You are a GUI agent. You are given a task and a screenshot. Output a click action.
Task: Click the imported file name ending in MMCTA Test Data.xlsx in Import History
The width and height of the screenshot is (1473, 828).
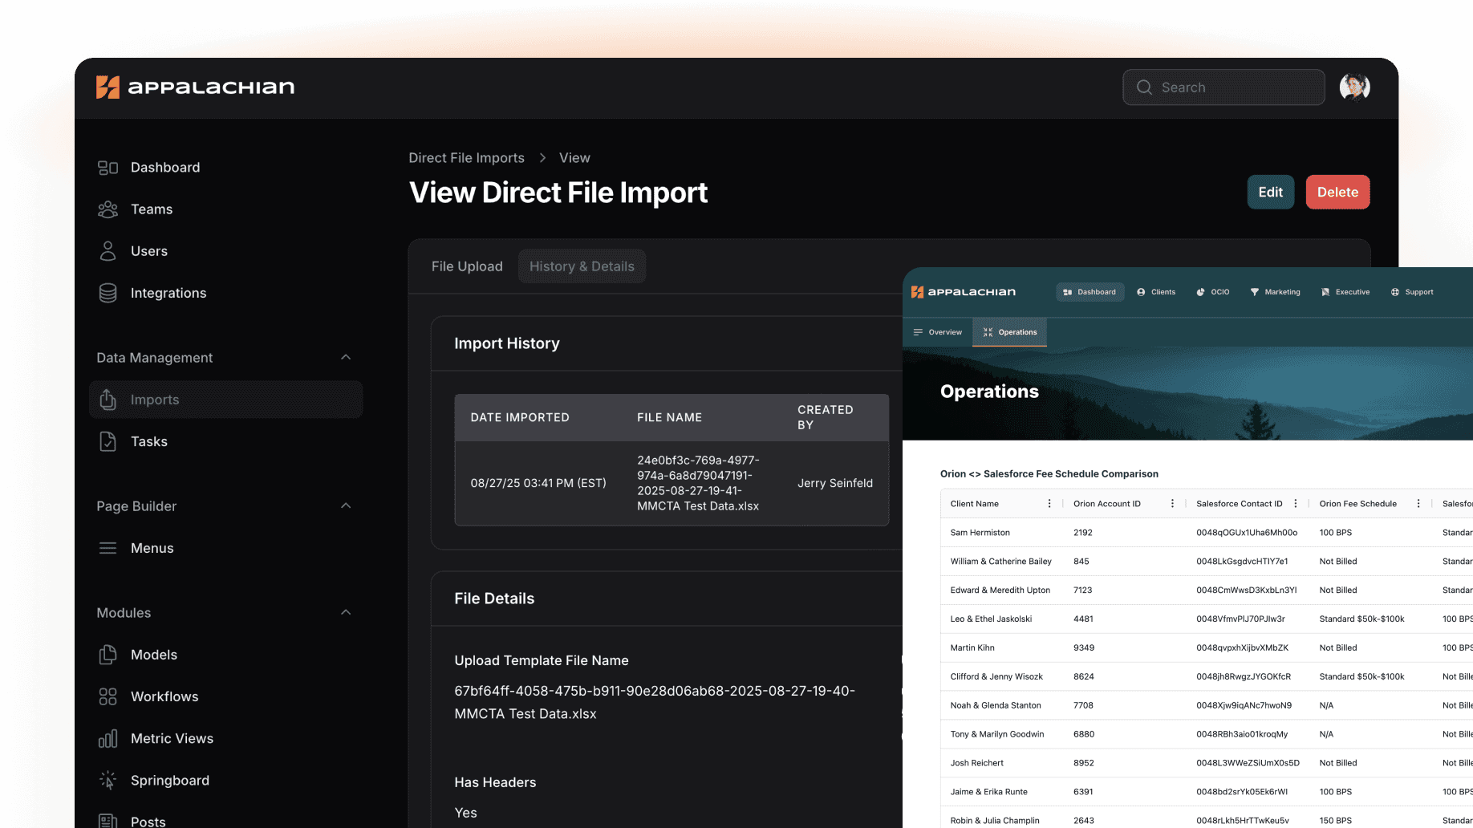pos(698,483)
